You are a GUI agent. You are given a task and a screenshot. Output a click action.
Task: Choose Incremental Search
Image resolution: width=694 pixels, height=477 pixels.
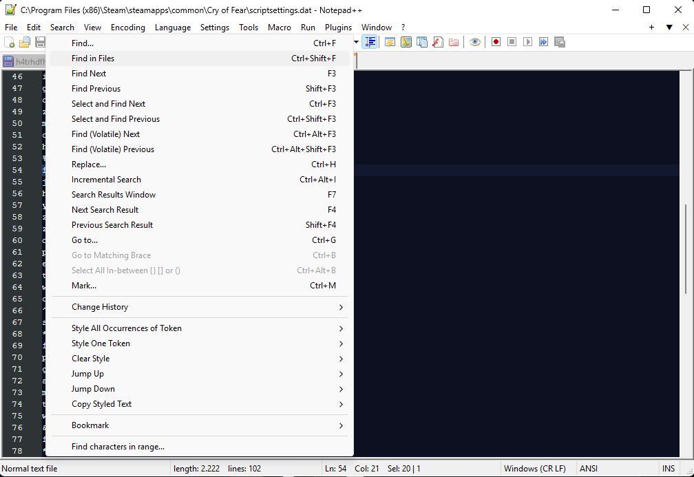coord(200,180)
